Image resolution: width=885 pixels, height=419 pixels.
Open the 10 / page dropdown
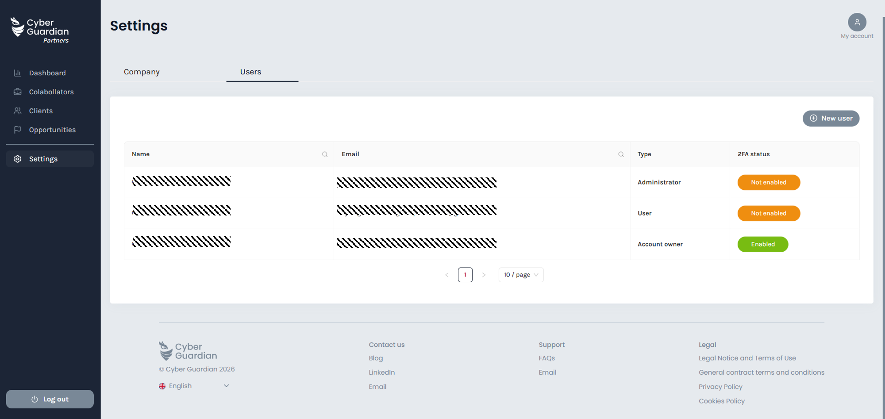(x=521, y=275)
